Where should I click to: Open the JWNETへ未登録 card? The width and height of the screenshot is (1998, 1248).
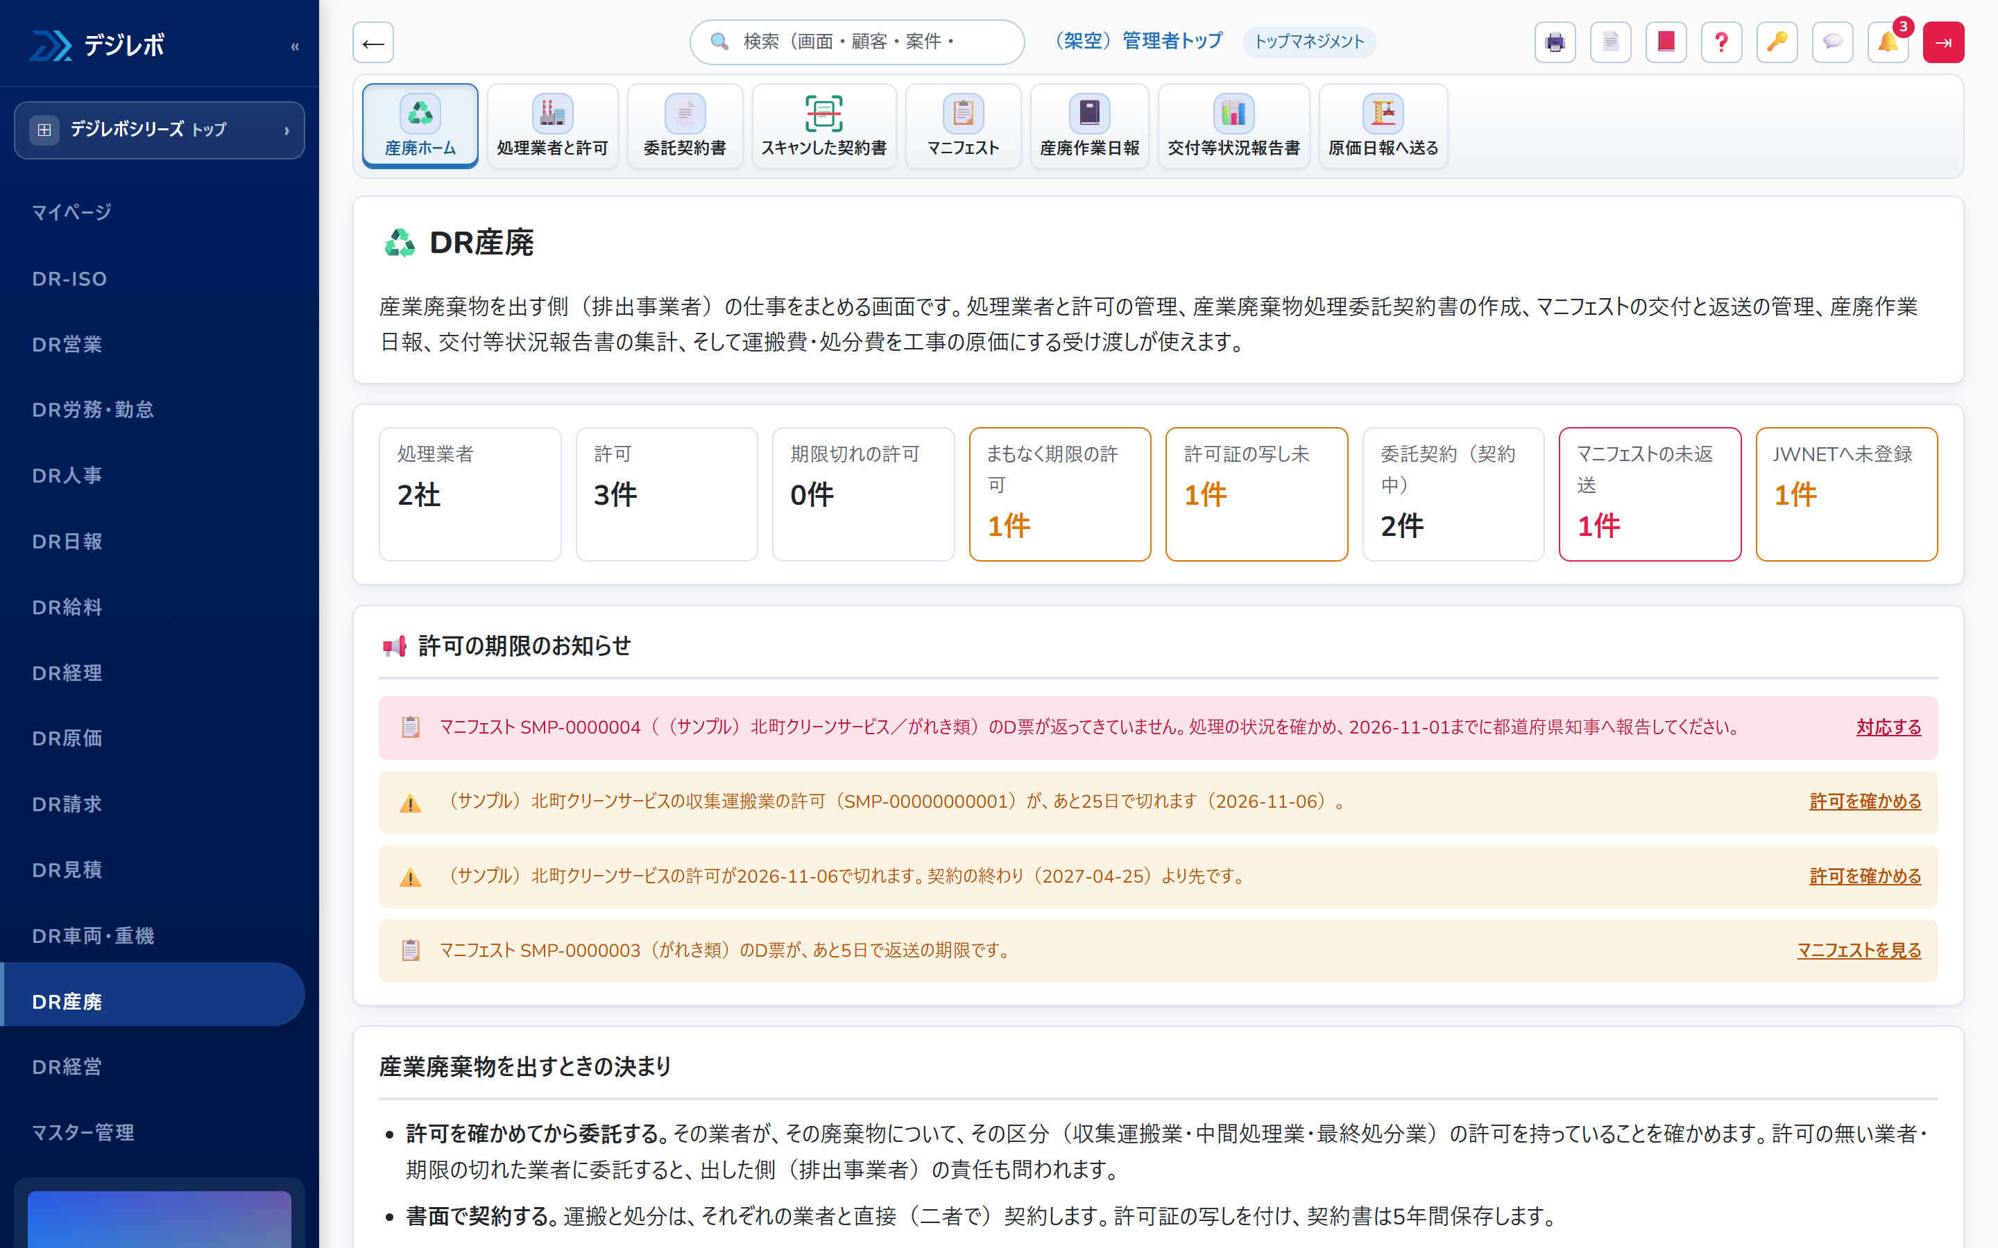pyautogui.click(x=1846, y=494)
